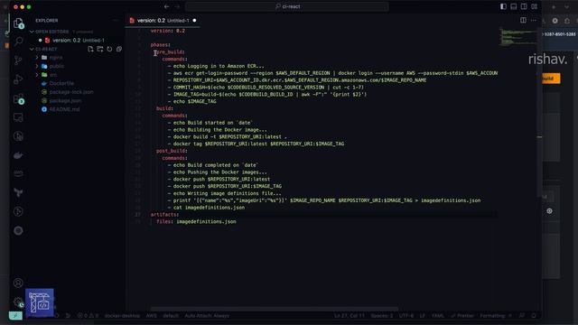Open the Source Control view
Screen dimensions: 578x325
tap(18, 60)
